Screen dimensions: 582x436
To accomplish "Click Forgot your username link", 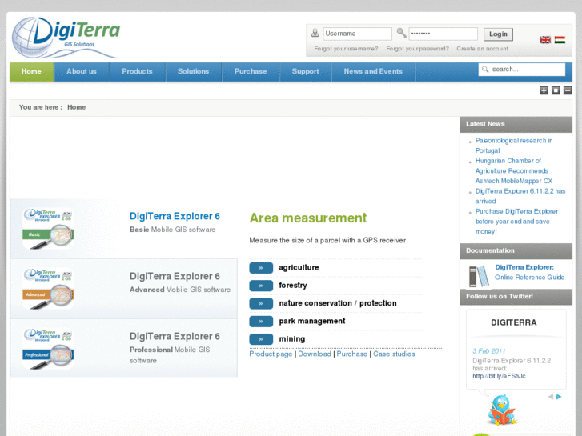I will tap(346, 49).
